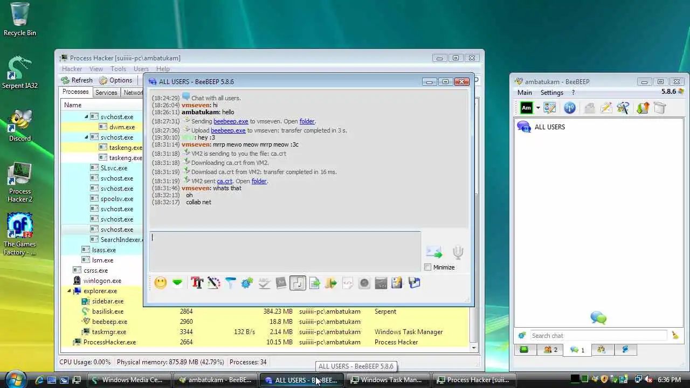Screen dimensions: 690x388
Task: Open the emoticon picker in chat toolbar
Action: pos(161,283)
